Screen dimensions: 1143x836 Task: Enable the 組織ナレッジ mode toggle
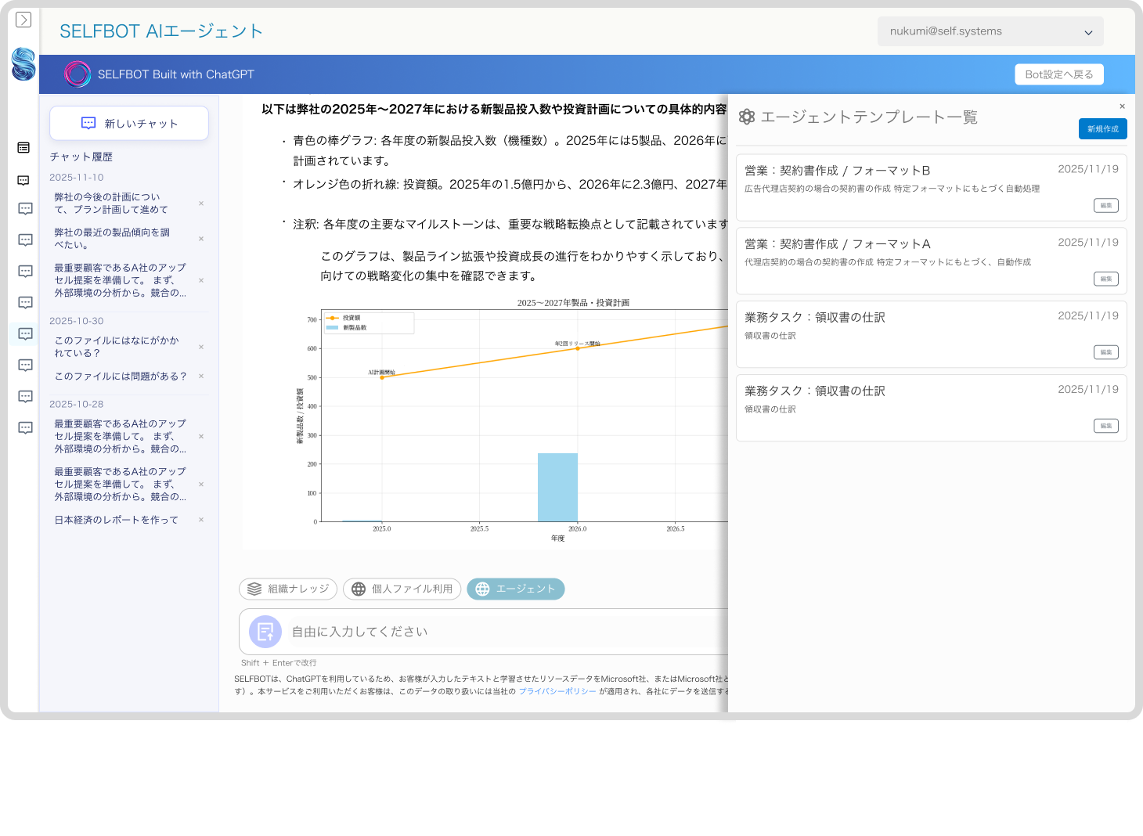click(x=287, y=589)
